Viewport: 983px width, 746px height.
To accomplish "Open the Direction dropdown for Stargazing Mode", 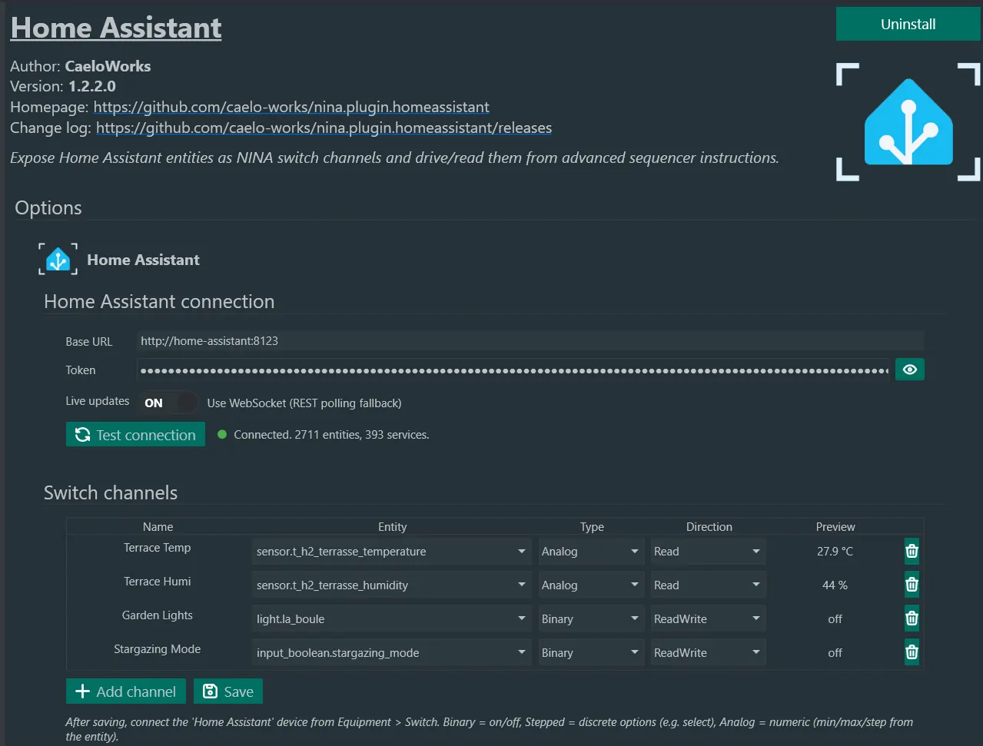I will coord(709,653).
